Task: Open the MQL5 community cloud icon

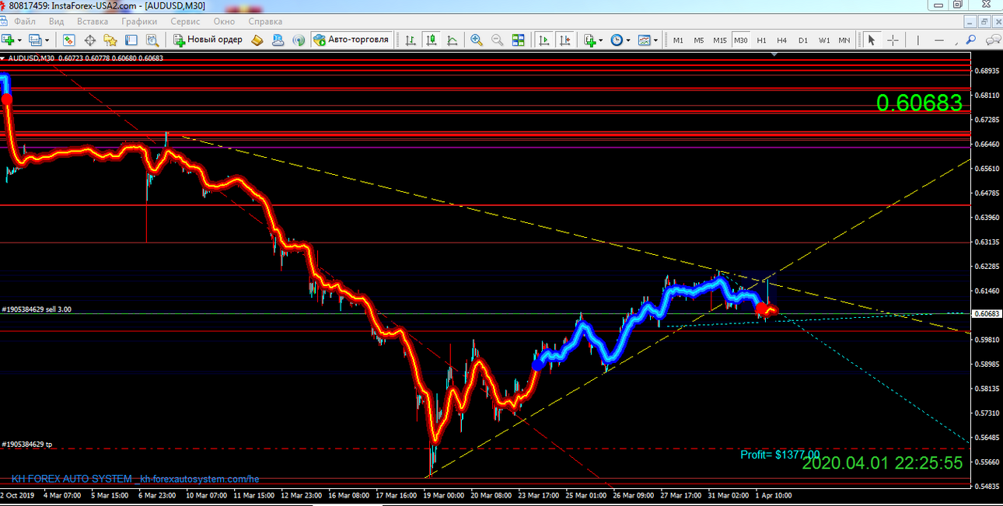Action: coord(278,40)
